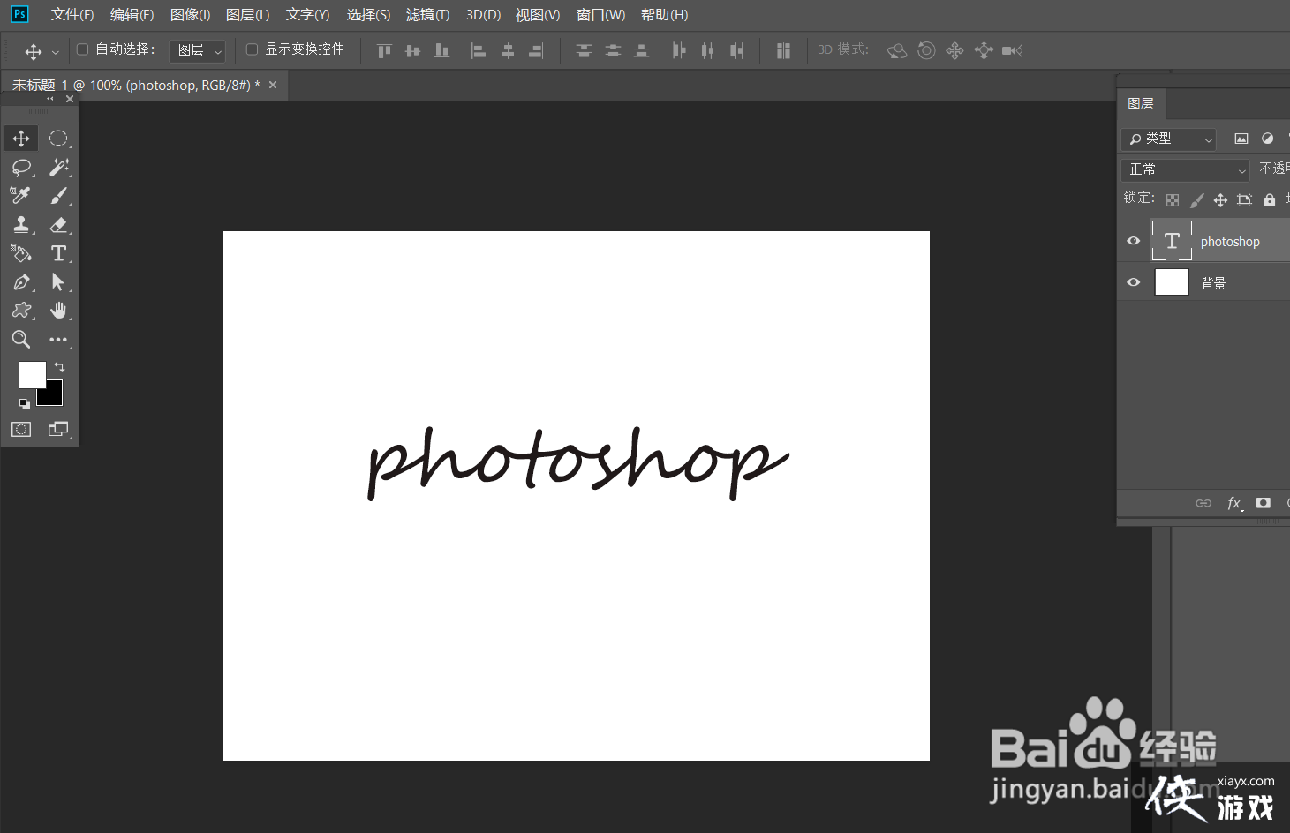Select the Horizontal Type tool
The width and height of the screenshot is (1290, 833).
point(59,253)
